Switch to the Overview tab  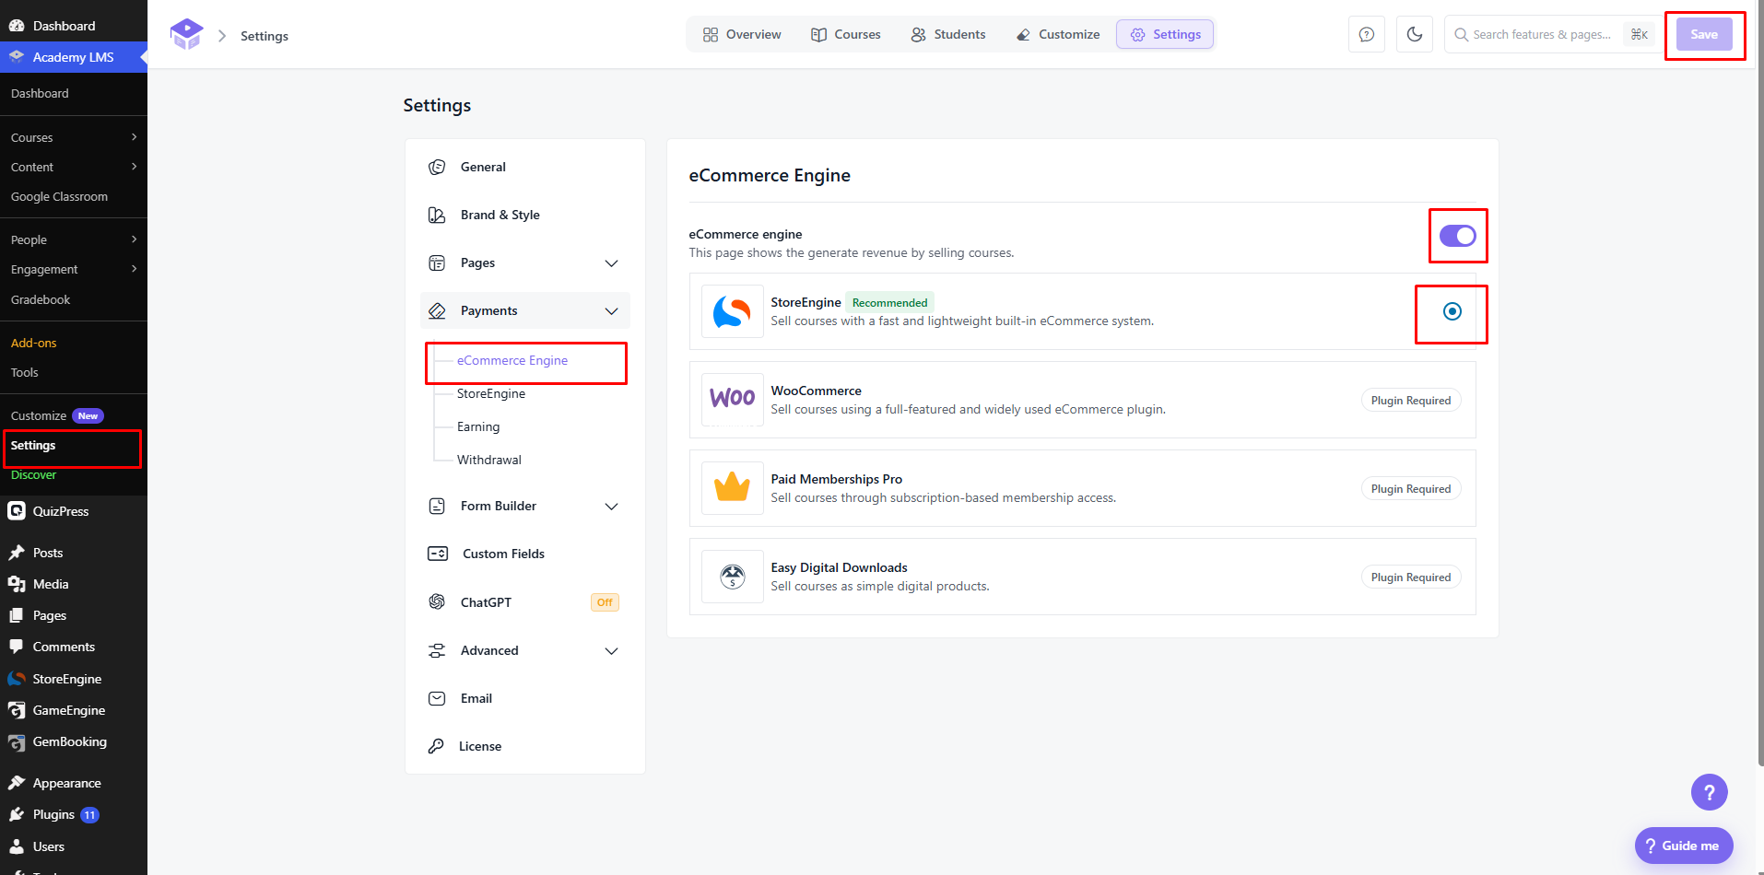[x=742, y=34]
